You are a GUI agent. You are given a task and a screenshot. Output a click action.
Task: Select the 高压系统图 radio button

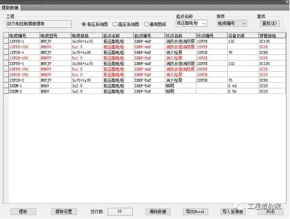[126, 24]
